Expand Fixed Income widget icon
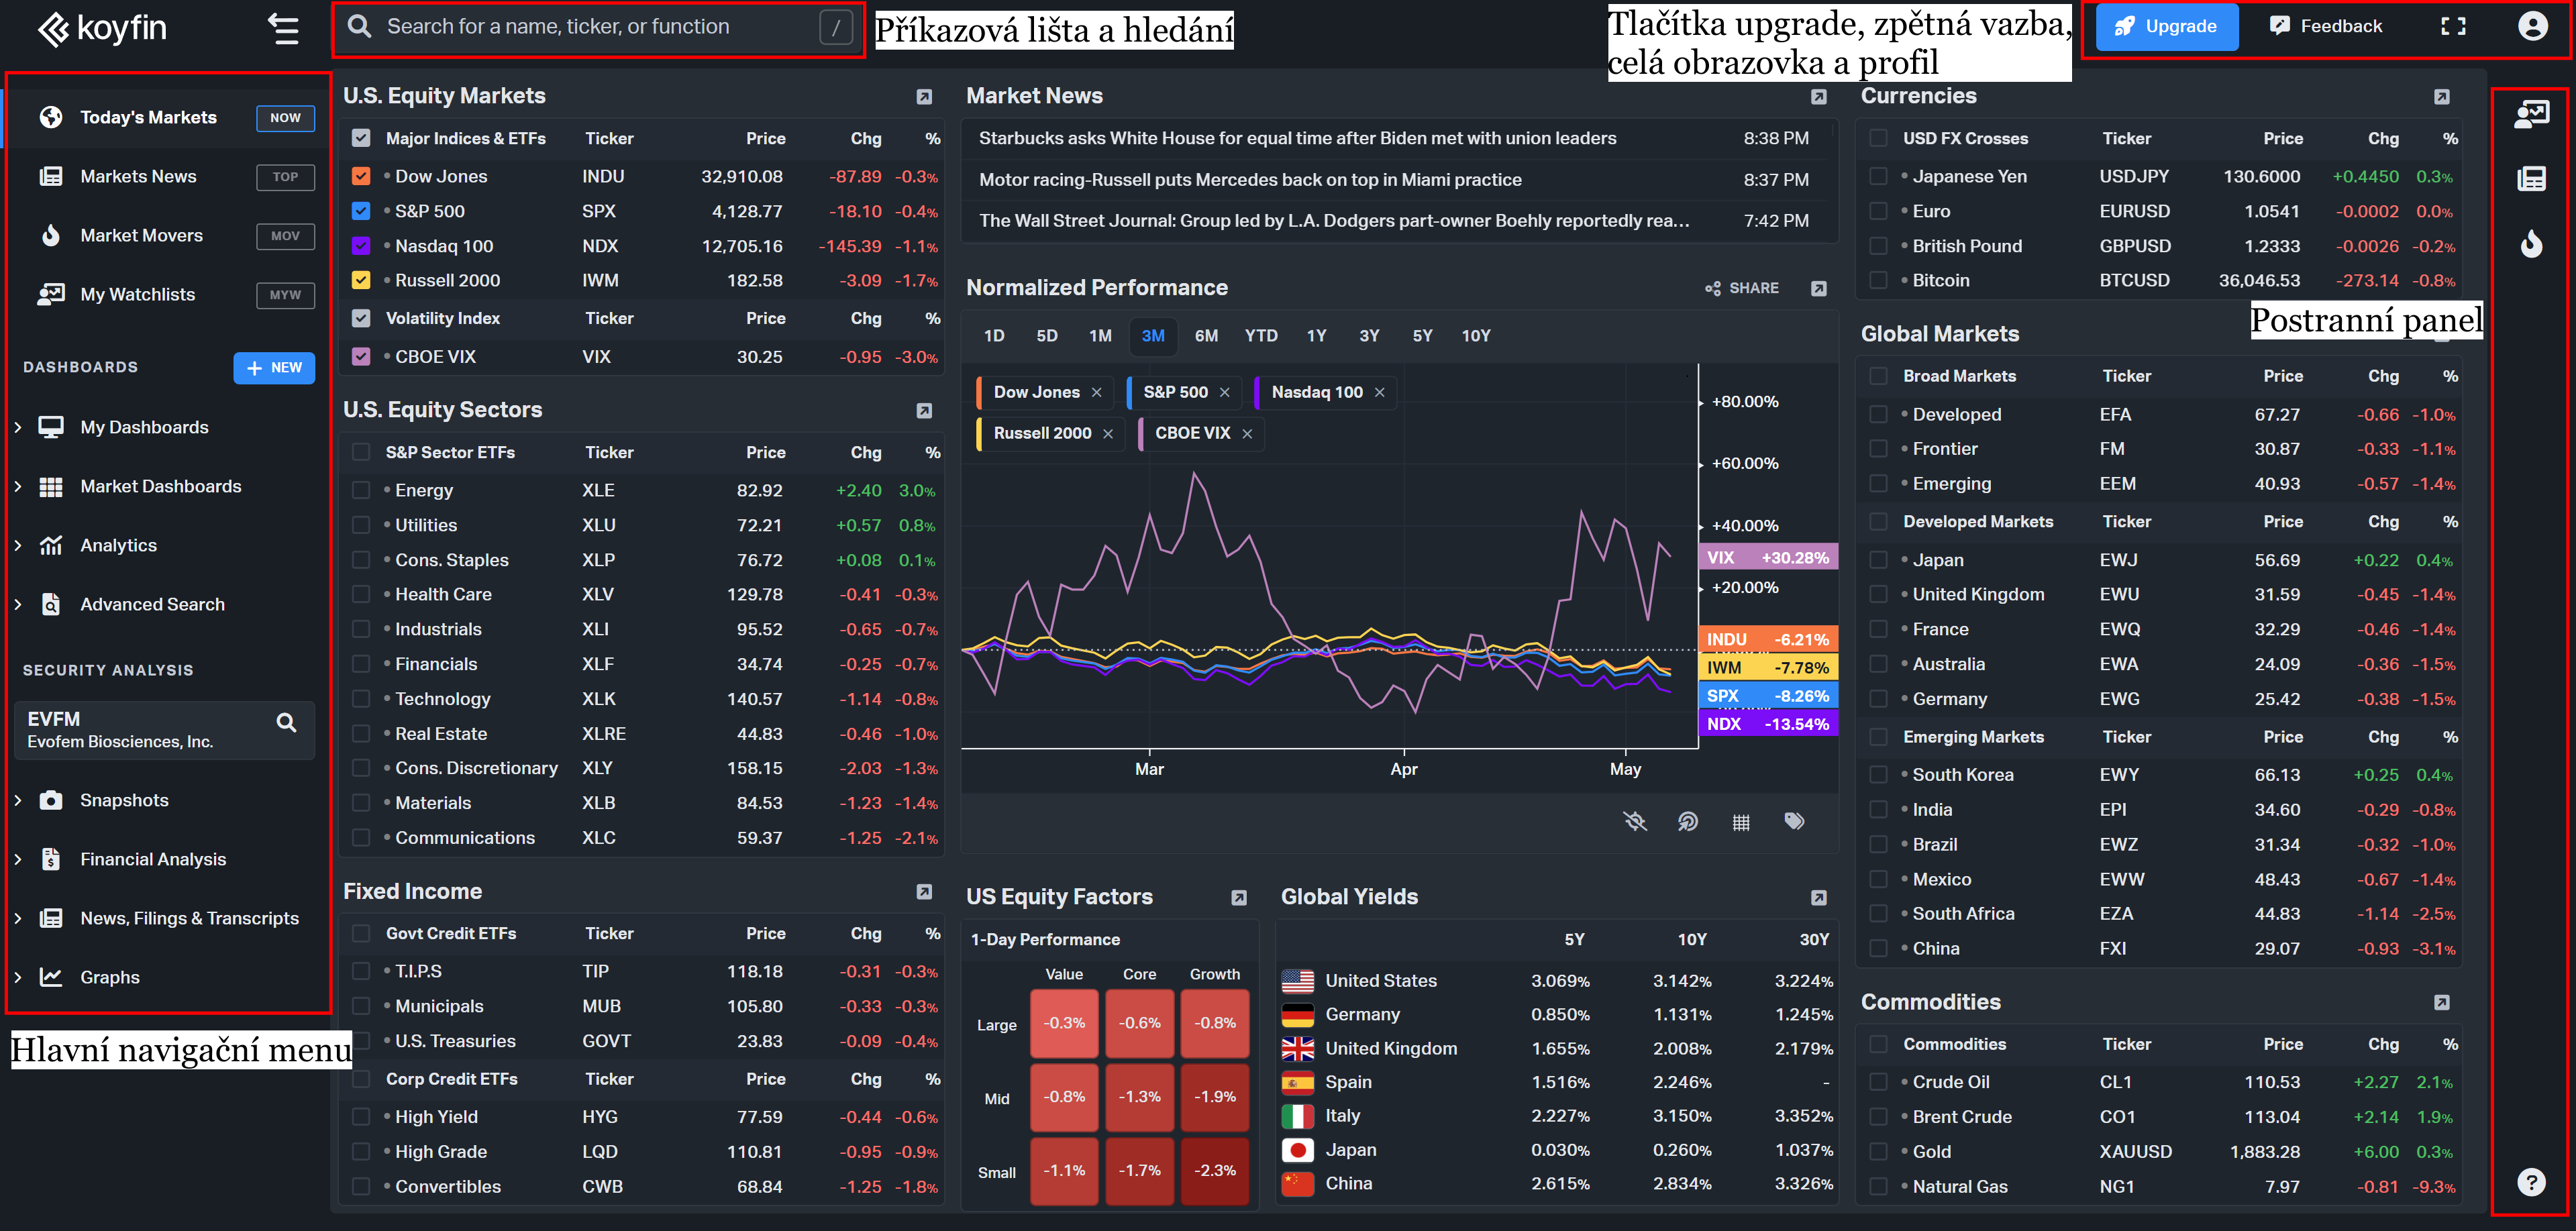2576x1231 pixels. (924, 891)
